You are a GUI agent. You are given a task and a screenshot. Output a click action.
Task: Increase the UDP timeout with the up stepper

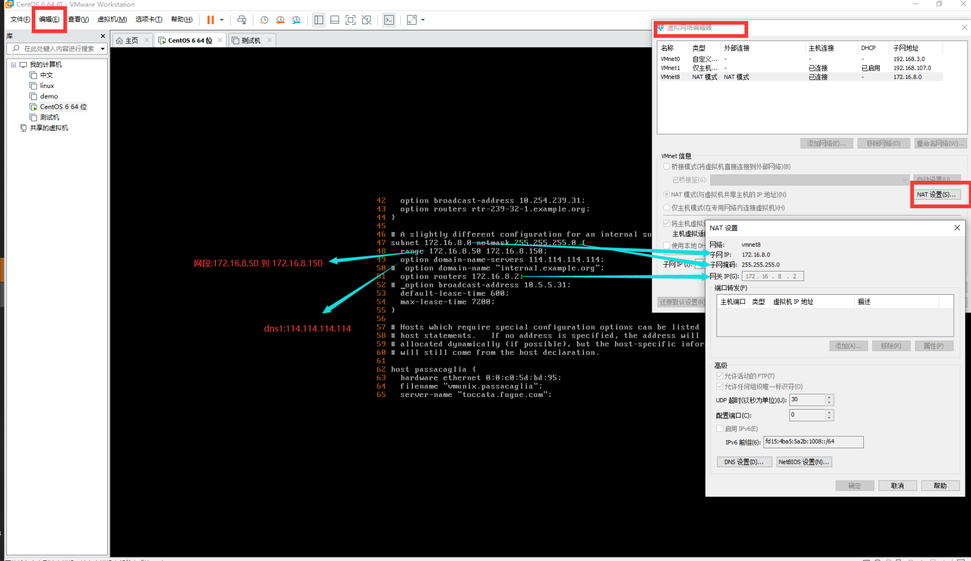[x=829, y=397]
